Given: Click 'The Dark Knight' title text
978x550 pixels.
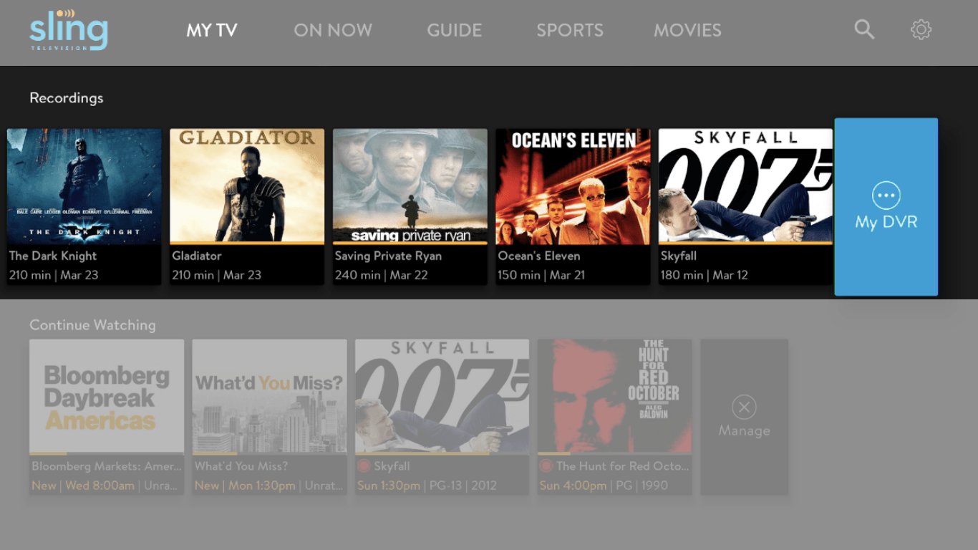Looking at the screenshot, I should coord(53,256).
